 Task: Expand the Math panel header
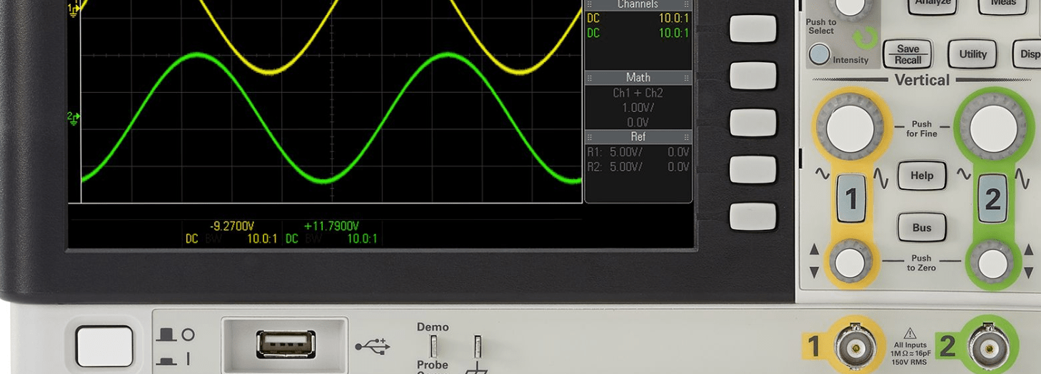(638, 77)
